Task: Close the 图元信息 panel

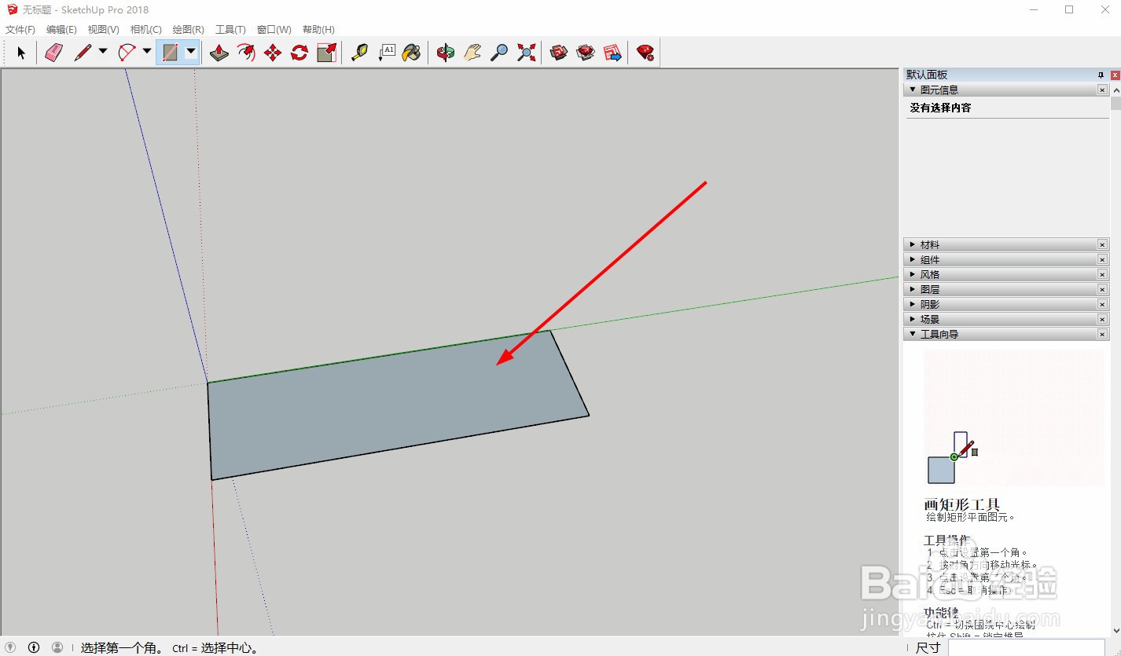Action: point(1102,90)
